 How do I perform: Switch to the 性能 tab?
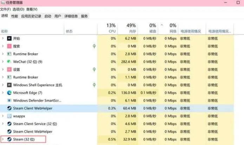pos(15,16)
